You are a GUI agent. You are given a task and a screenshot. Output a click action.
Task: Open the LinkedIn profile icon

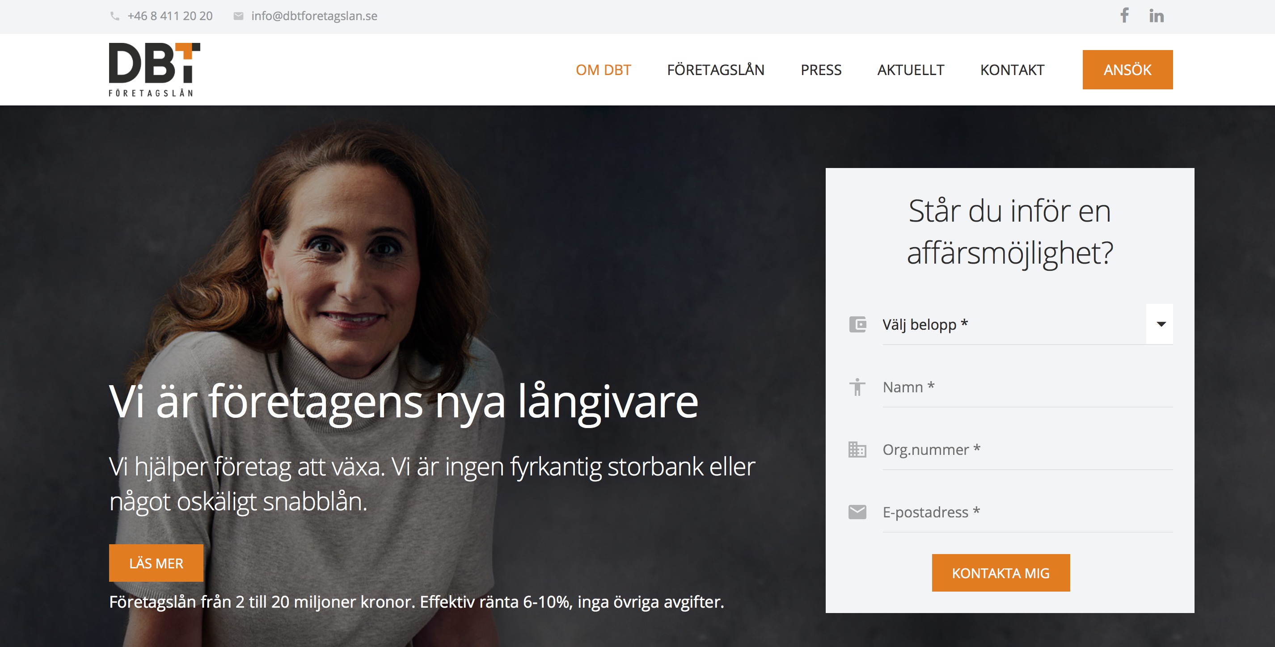coord(1157,16)
